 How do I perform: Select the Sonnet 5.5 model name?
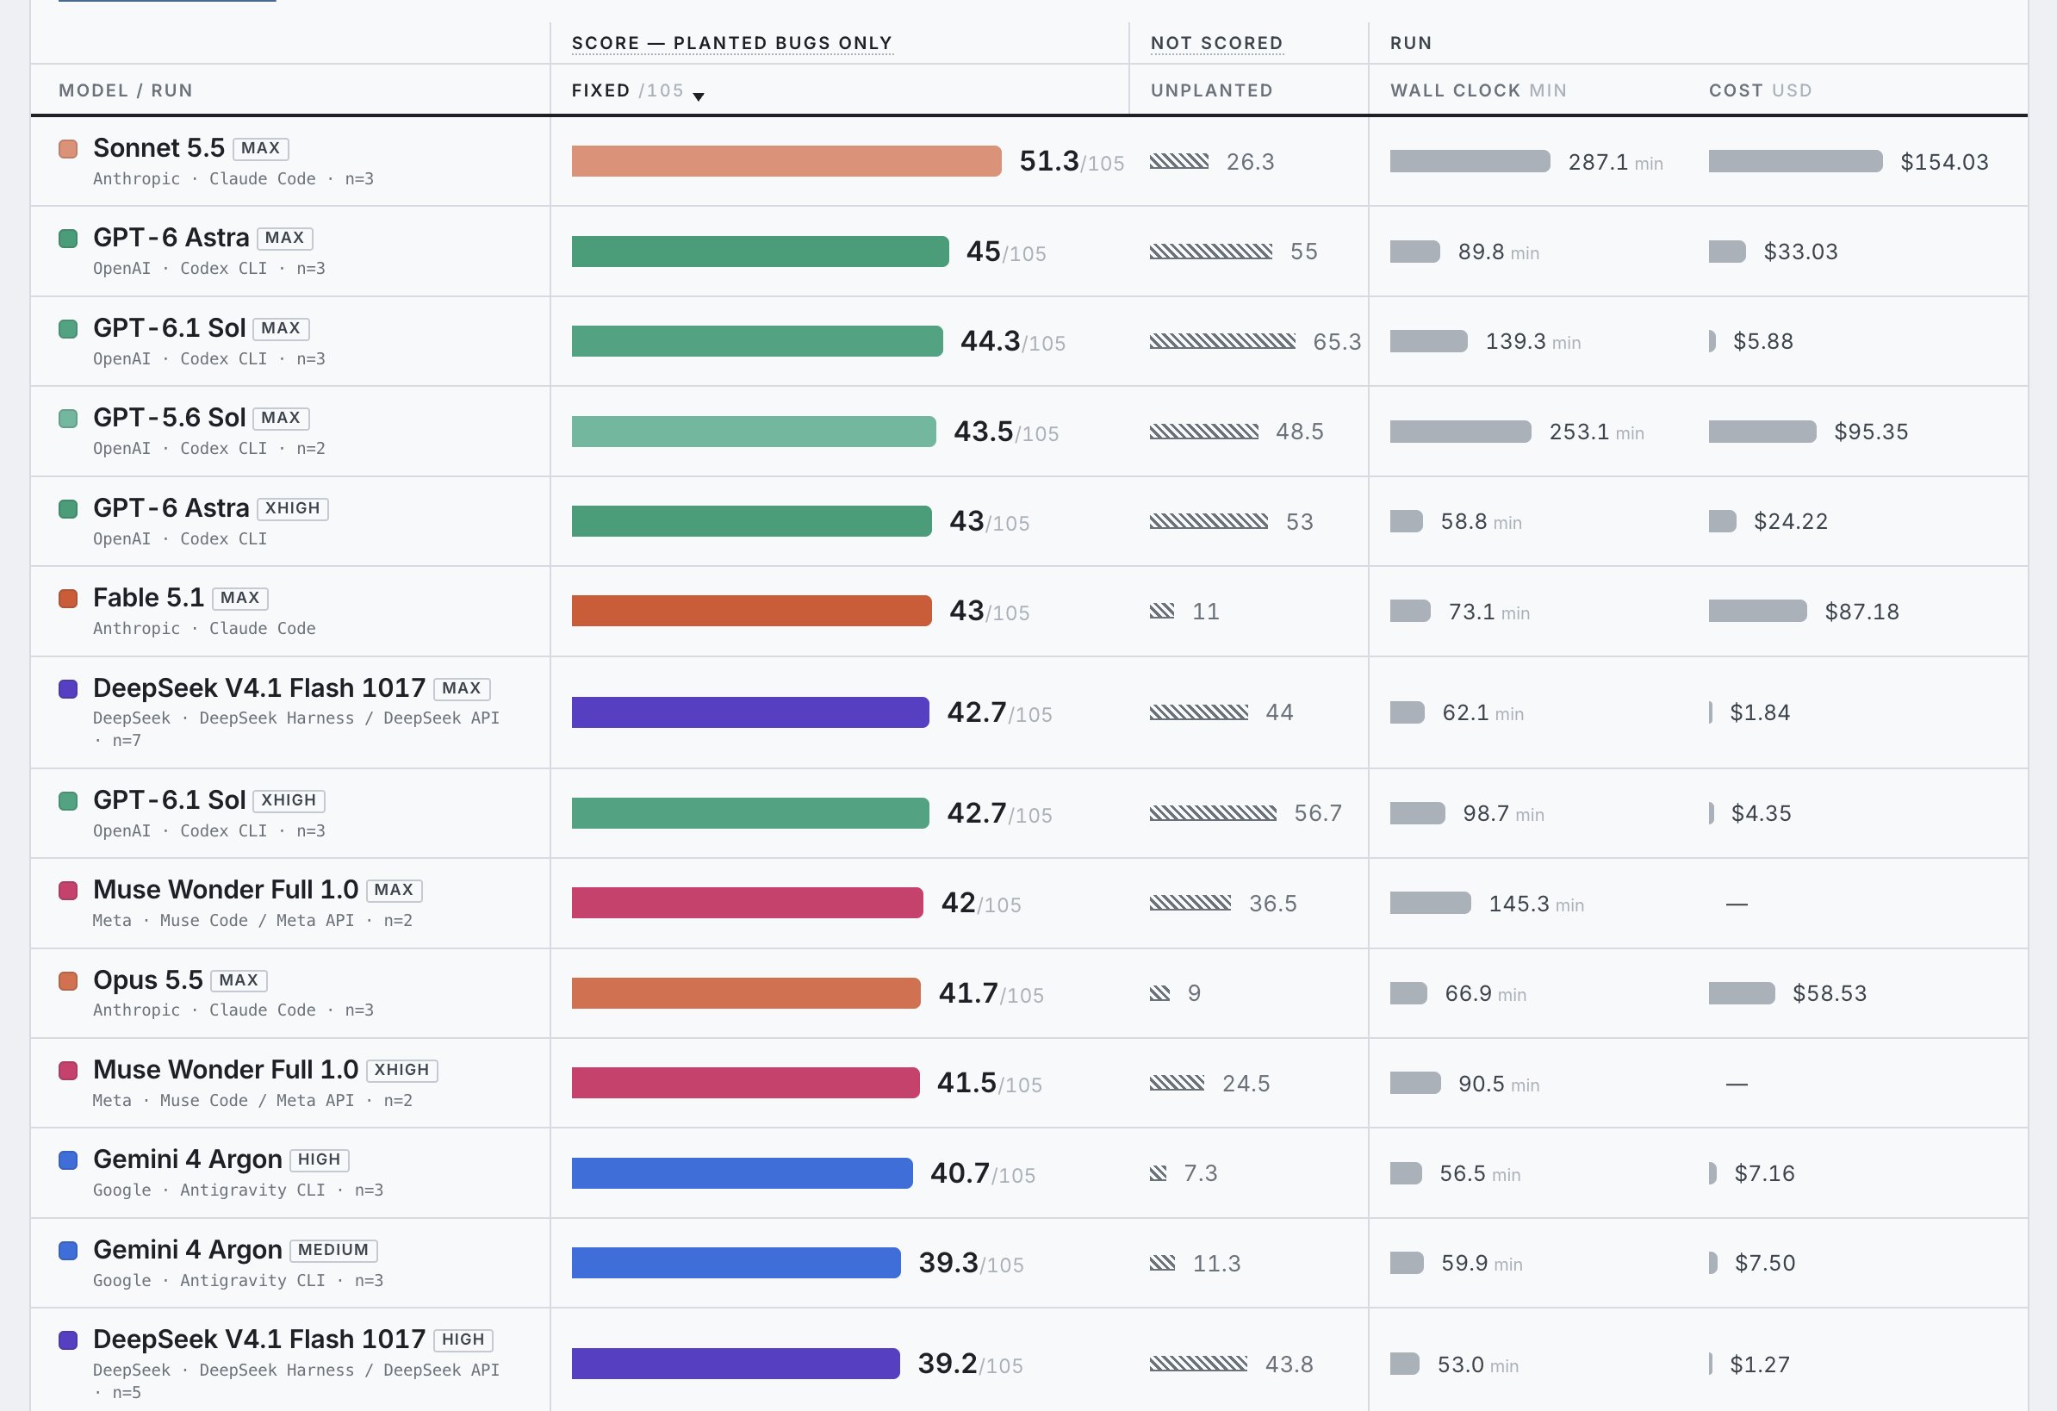tap(158, 148)
